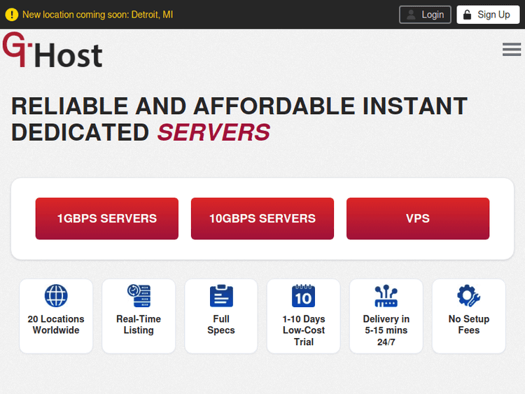The image size is (525, 394).
Task: Click the globe icon for 20 Locations
Action: coord(56,295)
